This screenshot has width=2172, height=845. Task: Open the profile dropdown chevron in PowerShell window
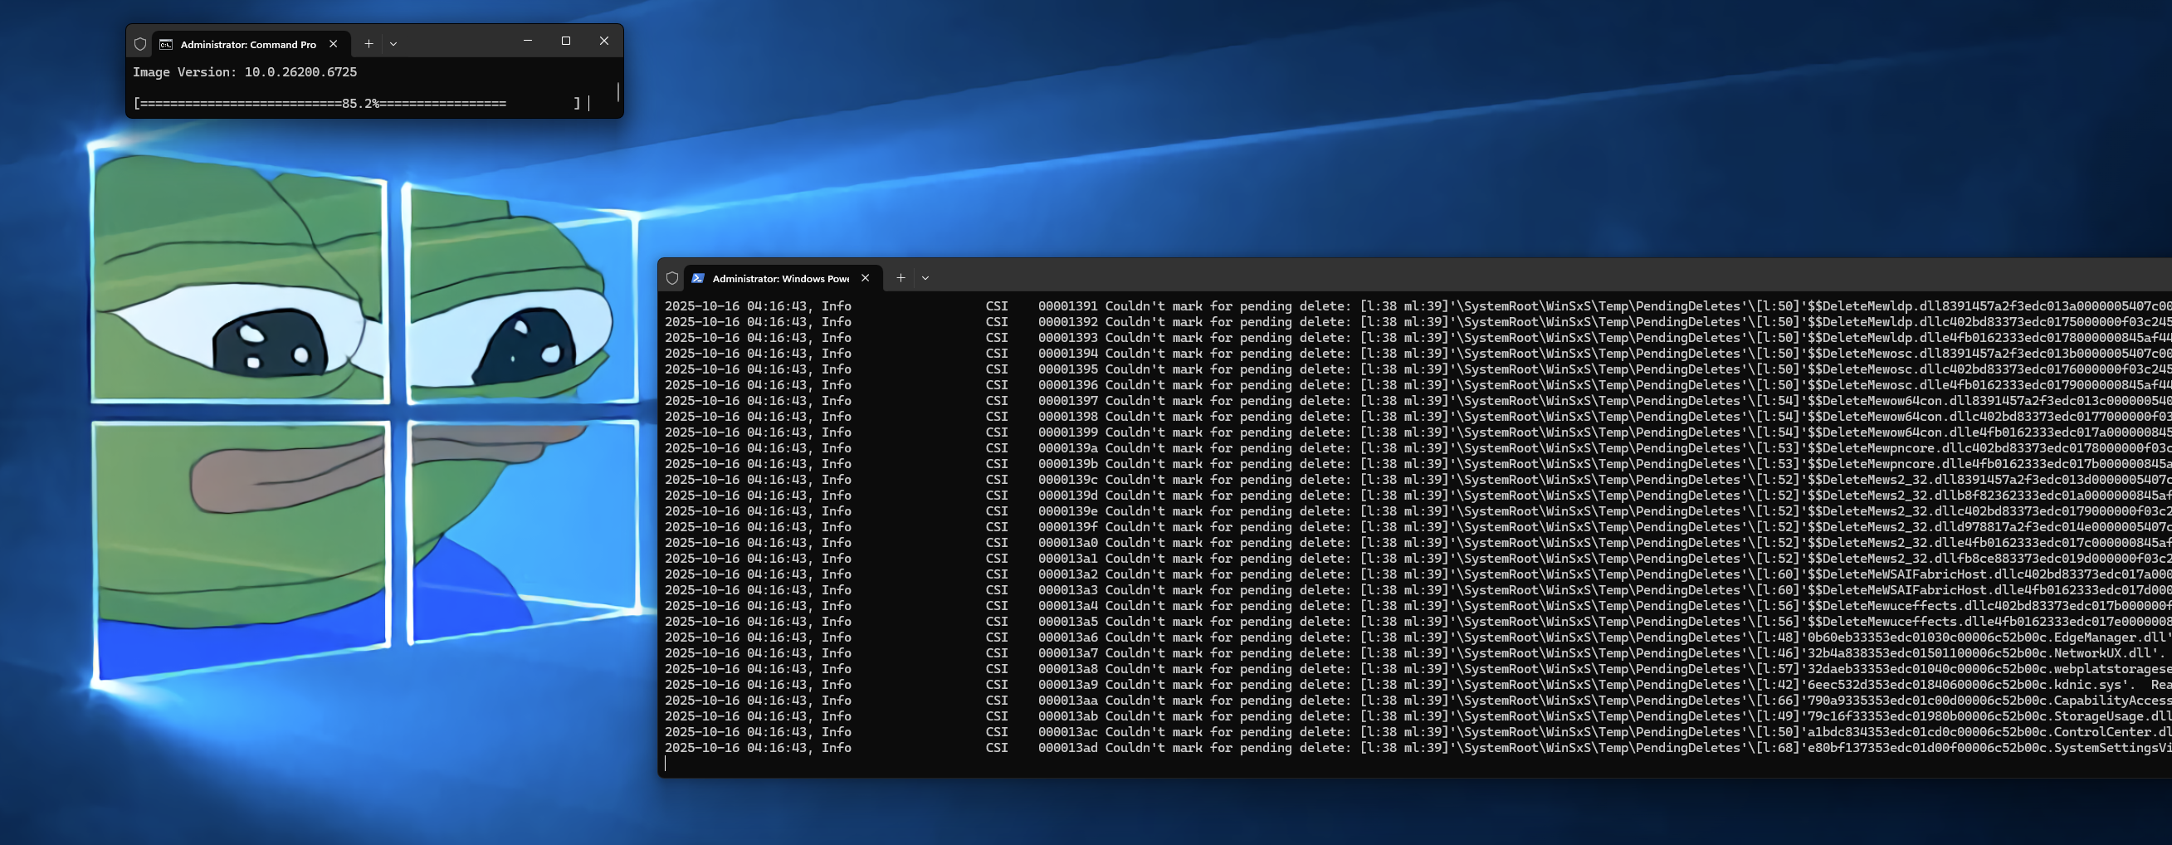(x=925, y=278)
